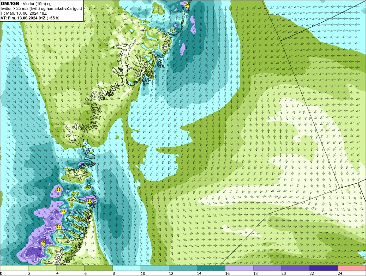Click the yellow gust label 30
Viewport: 366px width, 276px height.
click(x=43, y=243)
